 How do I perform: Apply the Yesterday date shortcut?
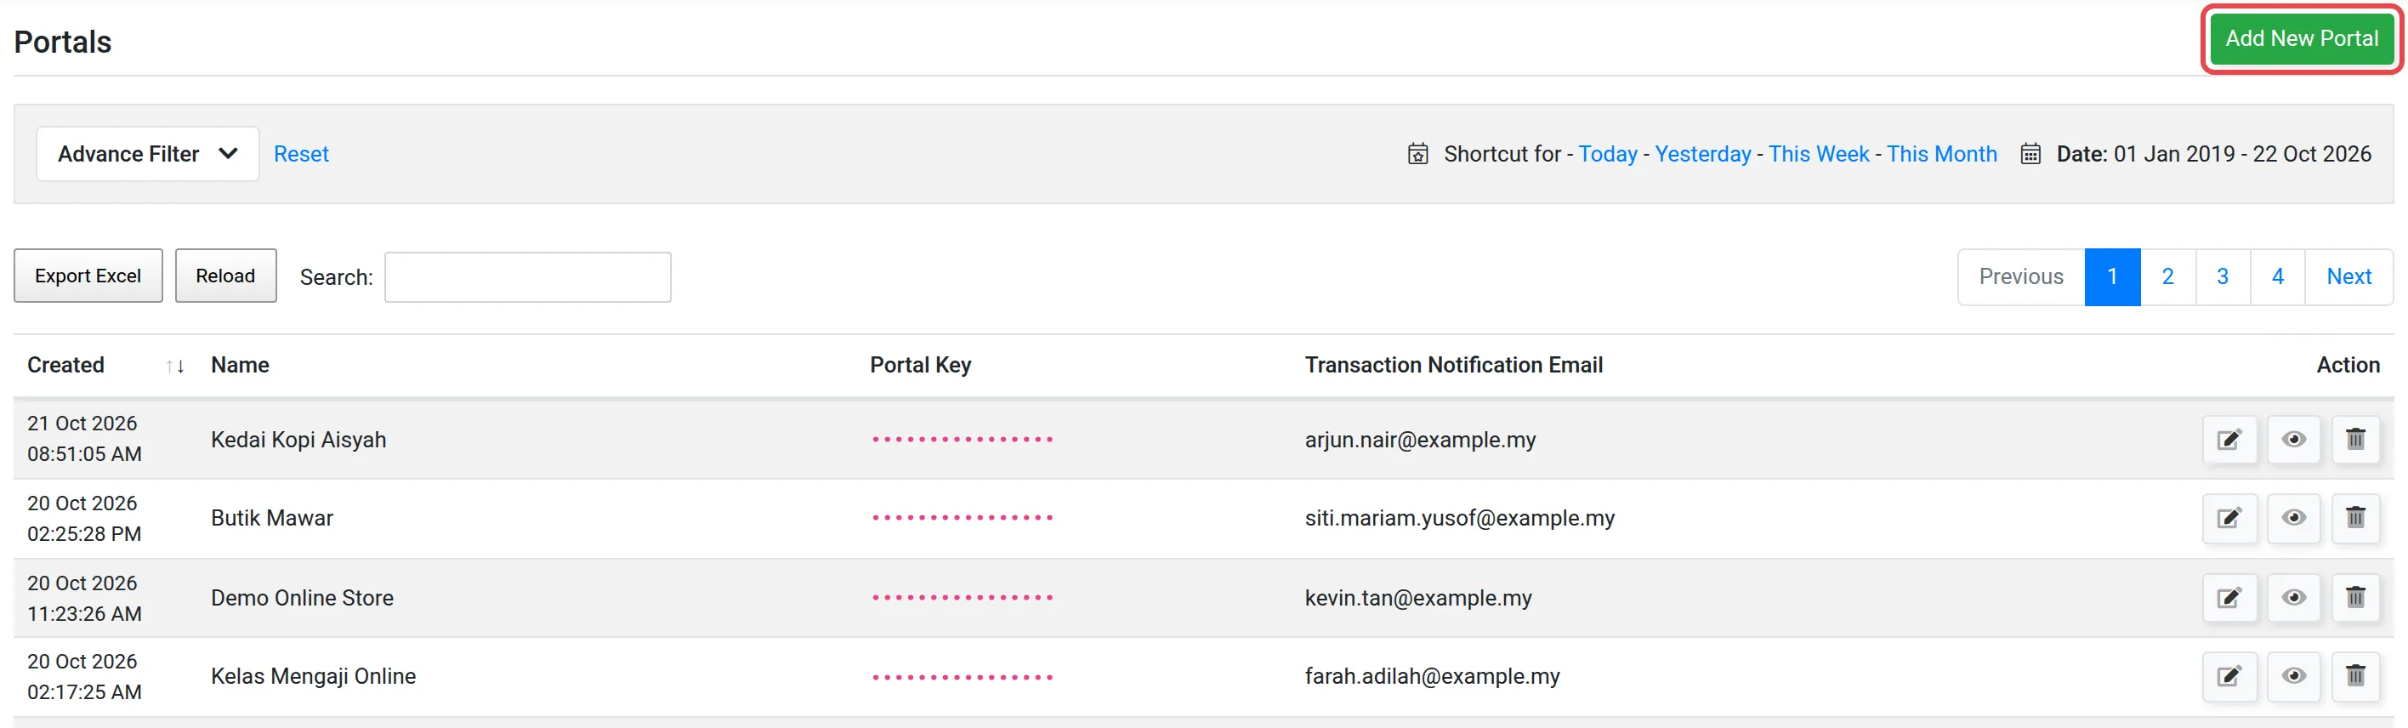(1703, 153)
